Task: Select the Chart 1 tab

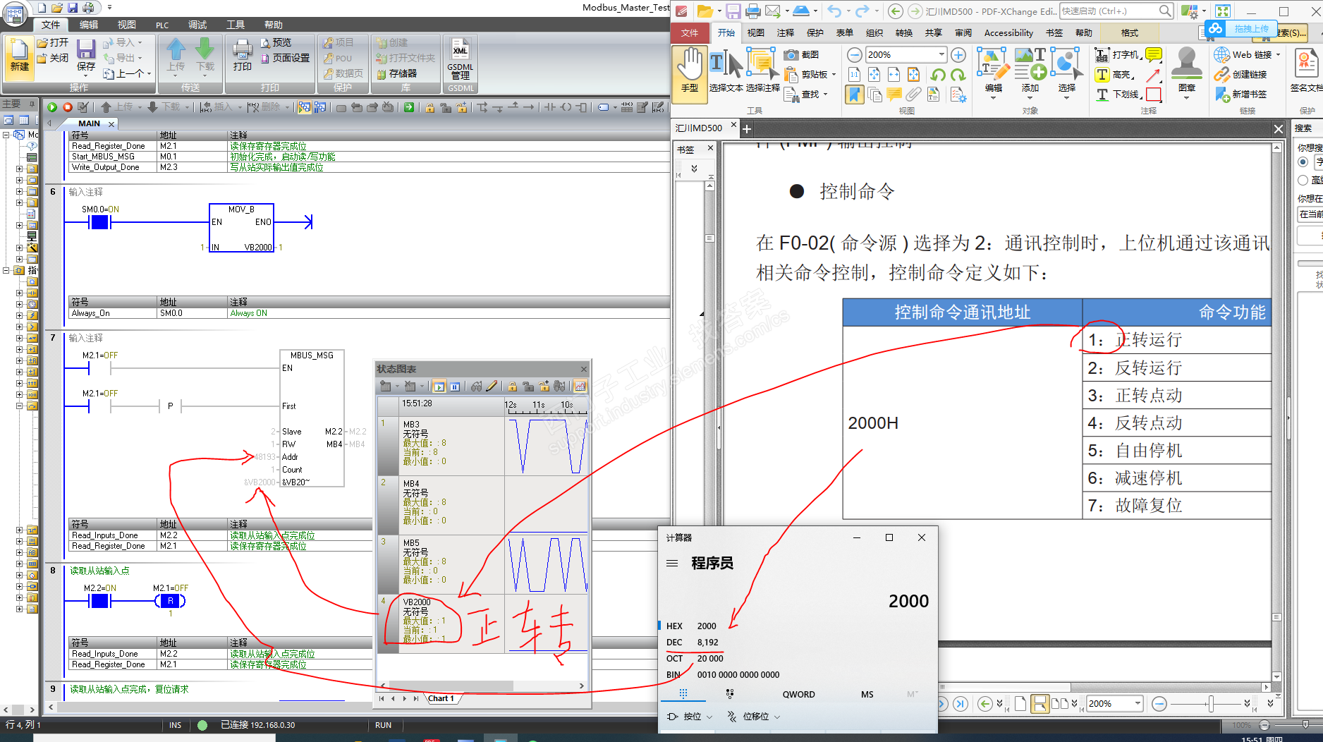Action: (x=441, y=698)
